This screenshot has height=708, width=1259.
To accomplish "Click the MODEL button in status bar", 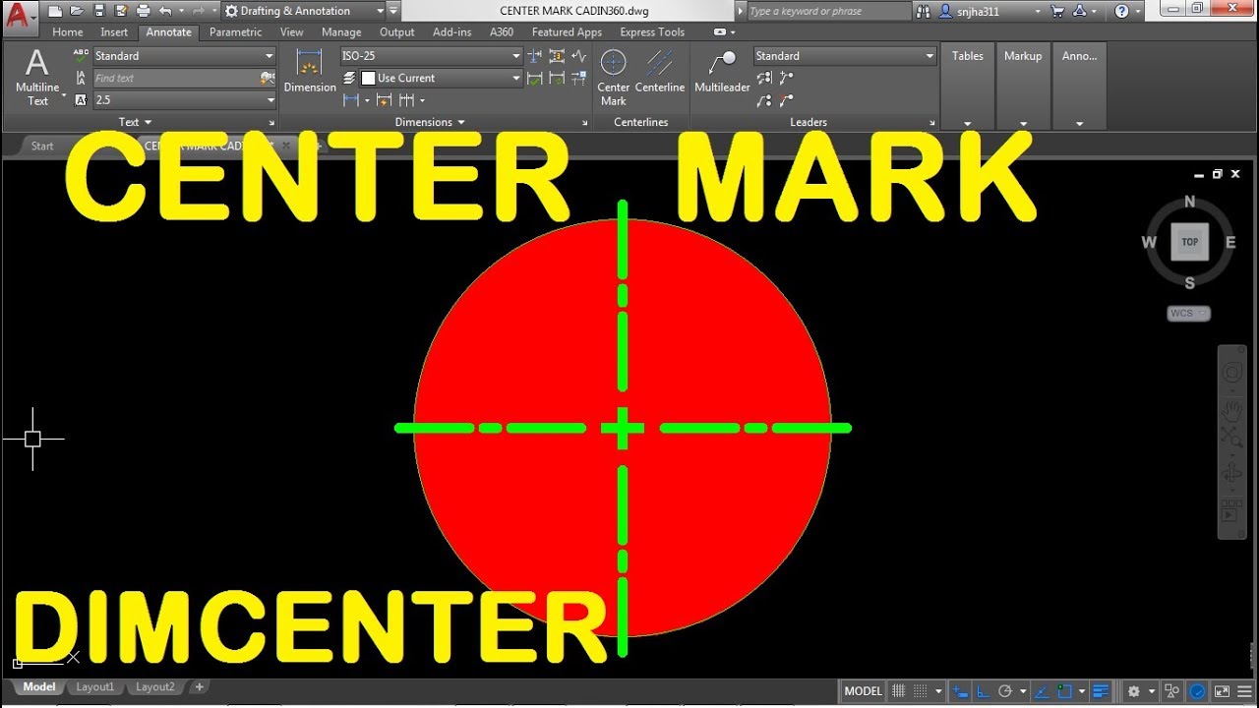I will click(863, 691).
